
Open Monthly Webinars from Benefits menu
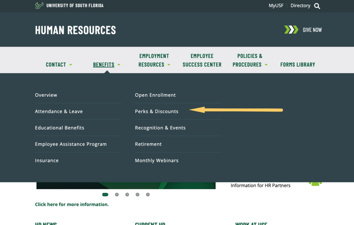tap(157, 160)
